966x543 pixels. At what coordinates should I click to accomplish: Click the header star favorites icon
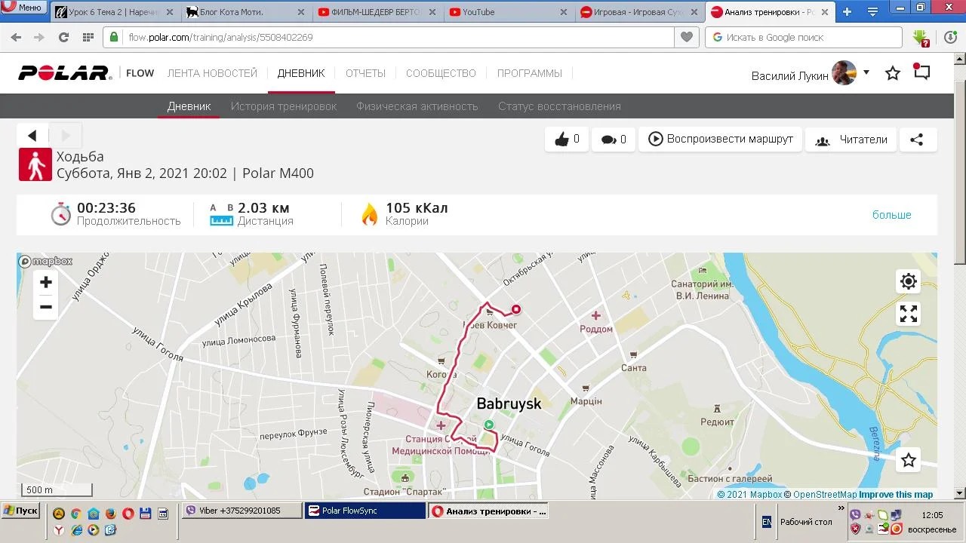[x=893, y=73]
